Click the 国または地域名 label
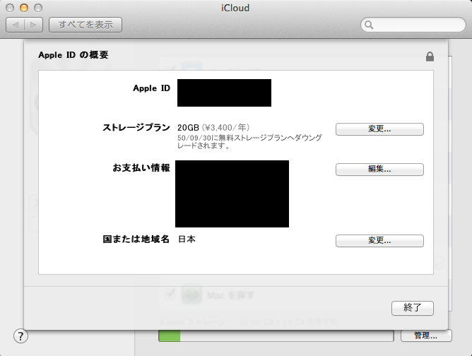The width and height of the screenshot is (472, 356). click(136, 239)
